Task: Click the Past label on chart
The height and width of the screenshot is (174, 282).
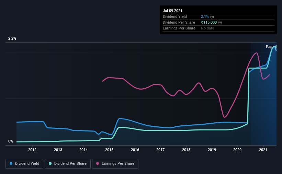Action: pyautogui.click(x=270, y=47)
